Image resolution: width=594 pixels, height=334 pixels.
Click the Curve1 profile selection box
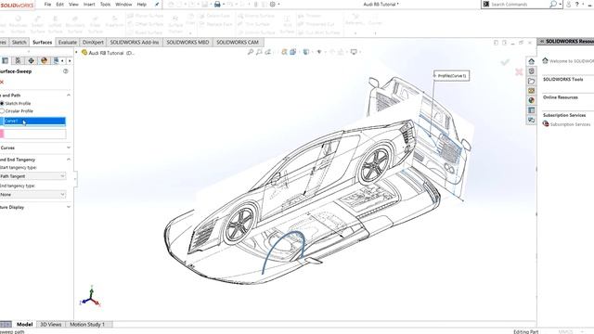(x=34, y=122)
